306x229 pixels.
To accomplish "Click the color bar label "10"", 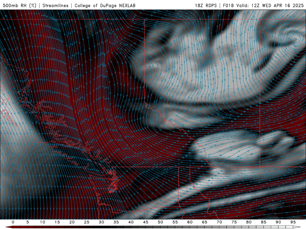I will (x=42, y=222).
